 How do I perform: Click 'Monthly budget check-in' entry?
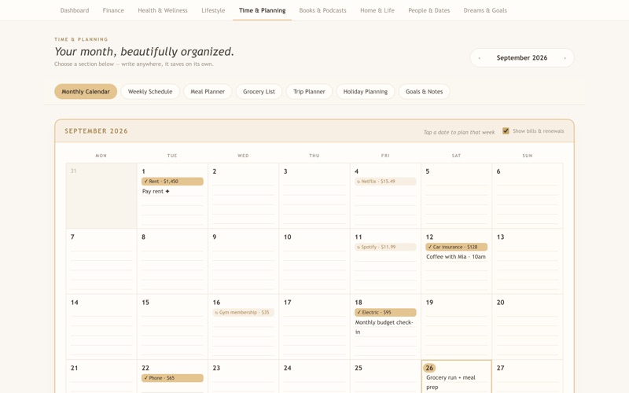tap(384, 327)
